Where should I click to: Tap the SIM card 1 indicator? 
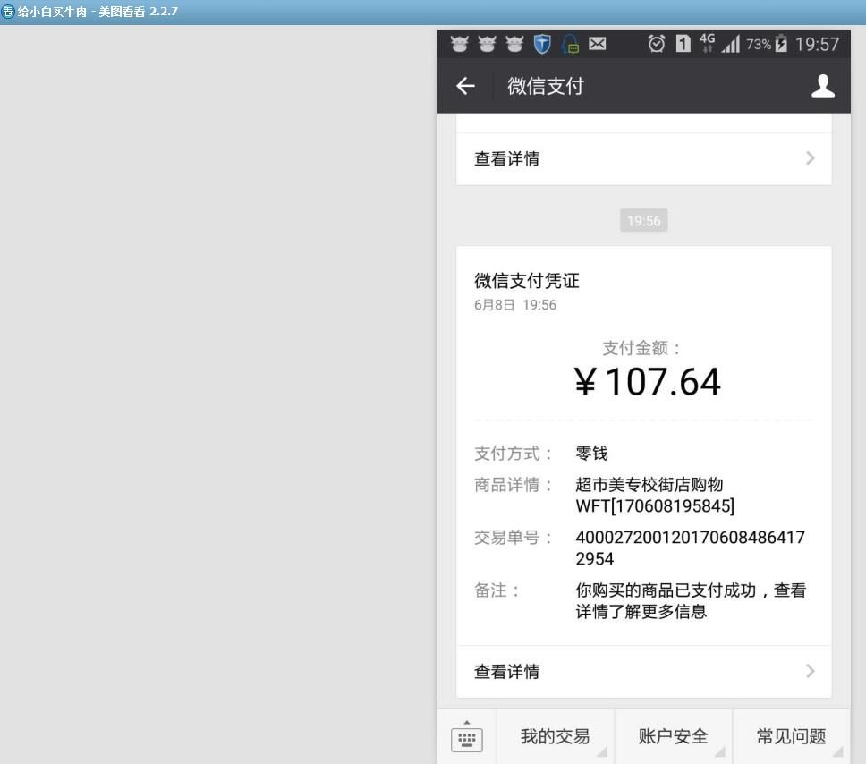(x=683, y=43)
